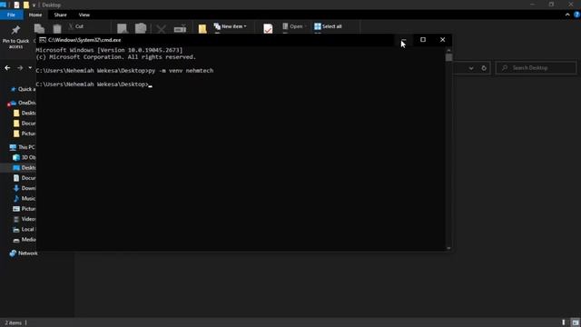Click the properties icon in Explorer title bar

(x=16, y=5)
